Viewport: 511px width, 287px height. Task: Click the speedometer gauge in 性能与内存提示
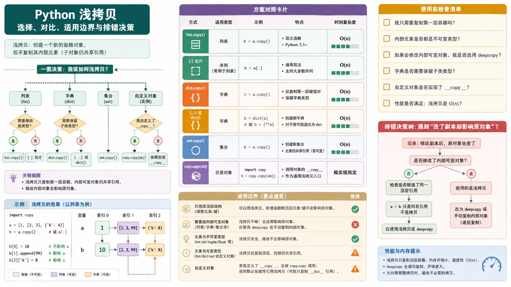coord(491,264)
